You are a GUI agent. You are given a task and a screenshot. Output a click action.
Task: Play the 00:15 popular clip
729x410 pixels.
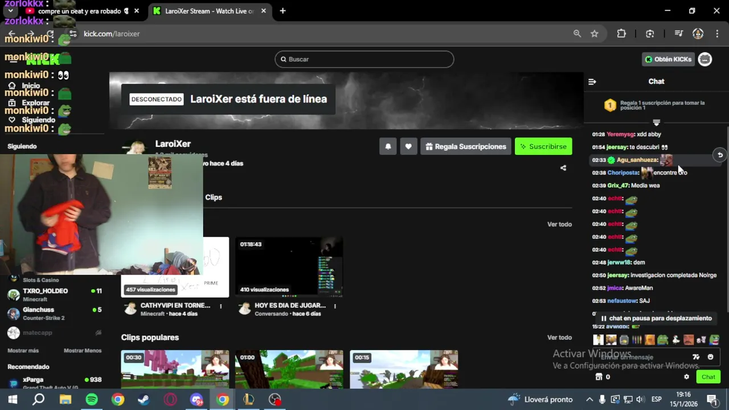(404, 370)
